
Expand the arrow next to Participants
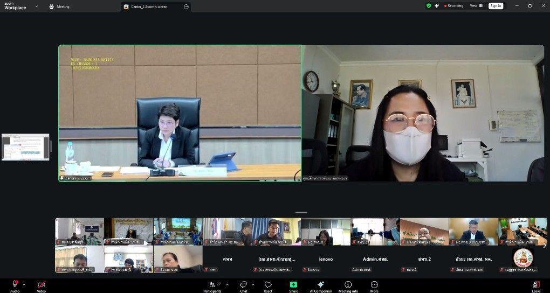click(x=227, y=284)
